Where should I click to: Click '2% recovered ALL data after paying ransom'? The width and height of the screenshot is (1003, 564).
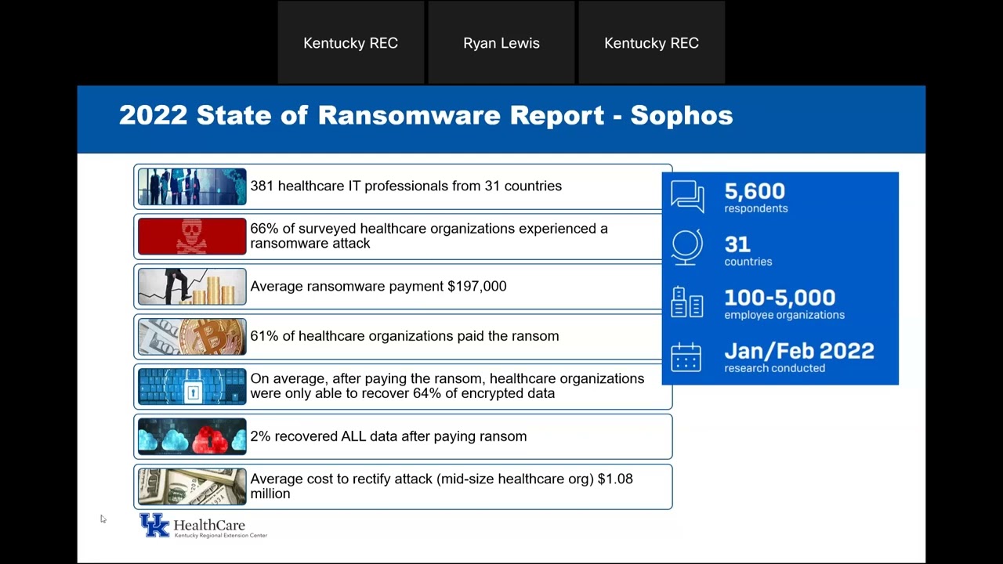389,436
